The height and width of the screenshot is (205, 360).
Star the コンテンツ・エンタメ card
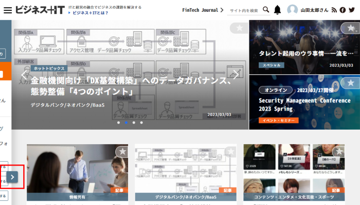(x=339, y=152)
